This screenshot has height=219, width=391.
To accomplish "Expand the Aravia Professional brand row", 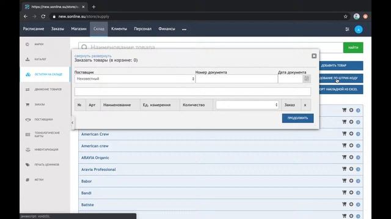I will coord(98,170).
